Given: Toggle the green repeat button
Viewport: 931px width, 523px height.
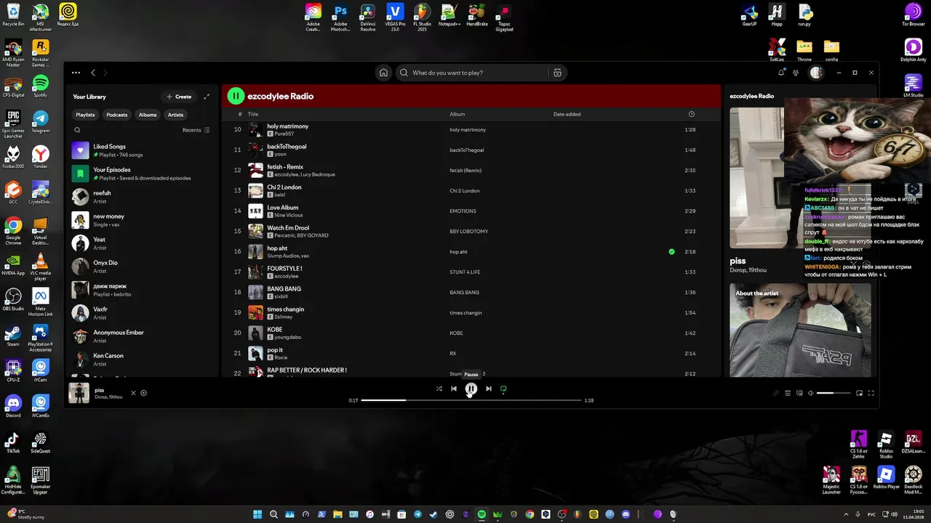Looking at the screenshot, I should tap(503, 389).
